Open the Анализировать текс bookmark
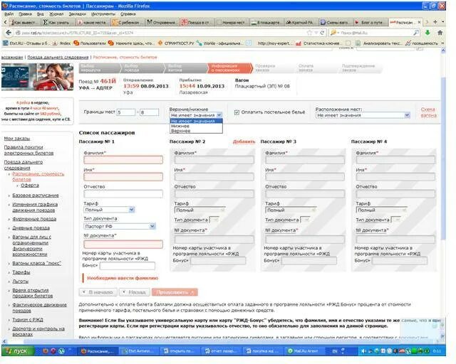This screenshot has height=364, width=456. pos(378,43)
